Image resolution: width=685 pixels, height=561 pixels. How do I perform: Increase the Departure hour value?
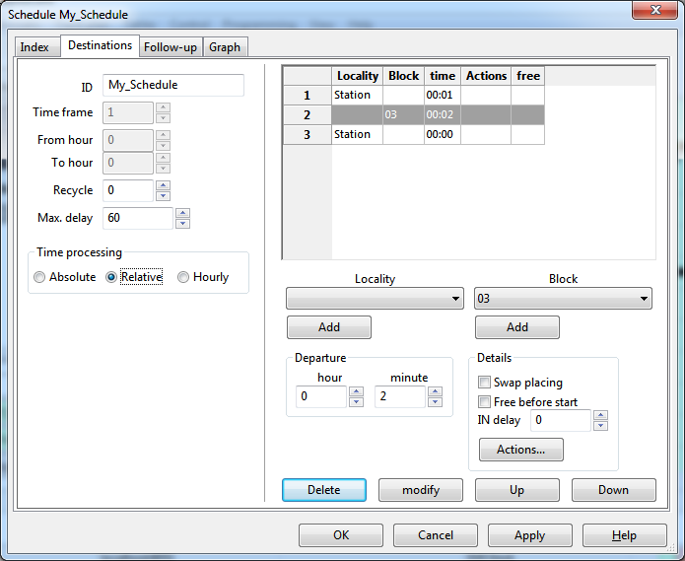pos(356,391)
